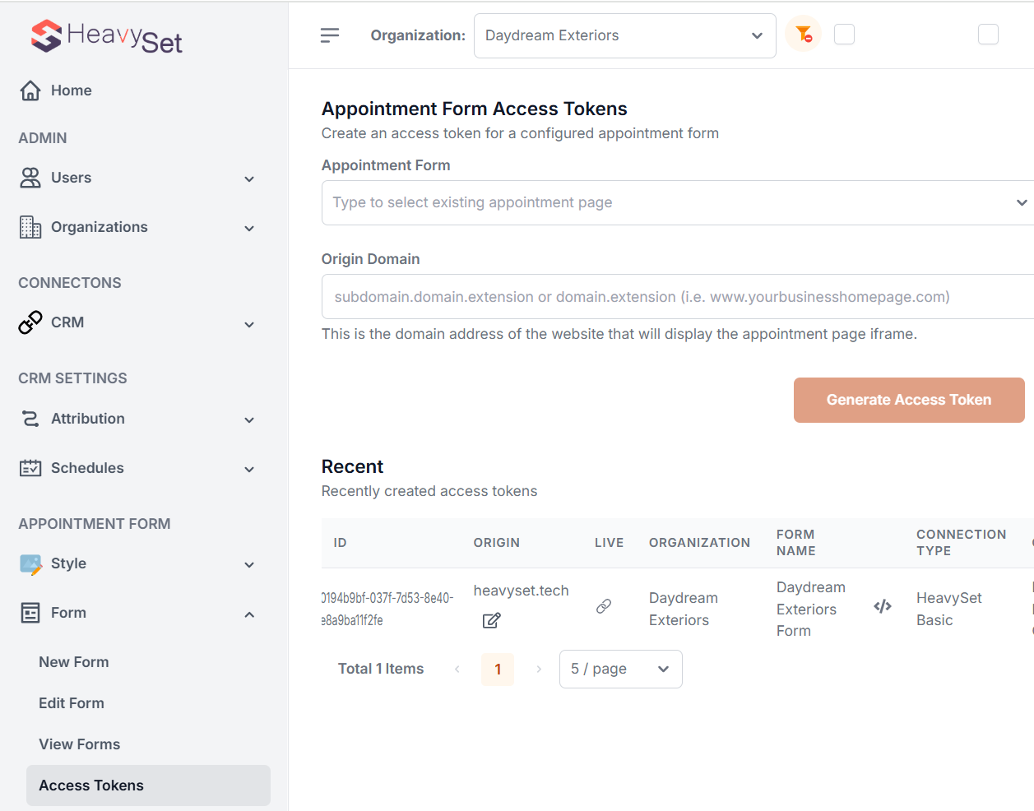Click the edit origin icon under heavyset.tech

coord(491,620)
